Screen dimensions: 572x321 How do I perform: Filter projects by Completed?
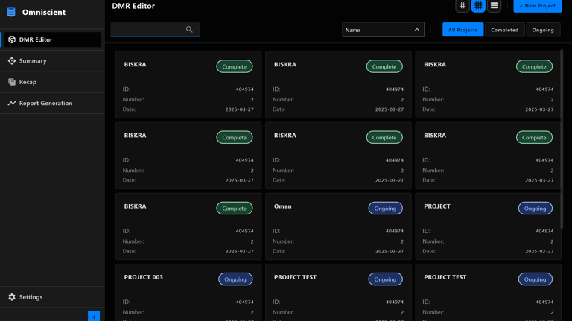click(x=504, y=30)
